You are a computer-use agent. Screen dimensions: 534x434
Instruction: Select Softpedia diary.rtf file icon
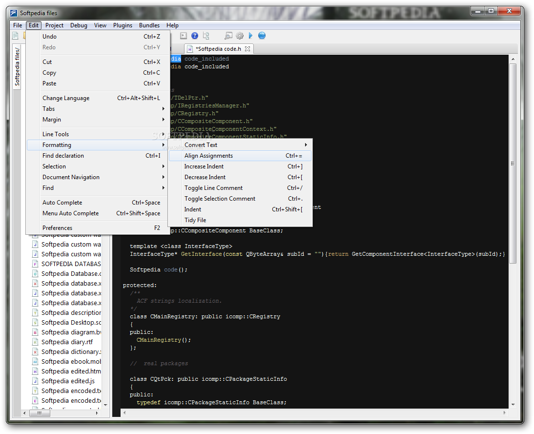click(x=35, y=342)
